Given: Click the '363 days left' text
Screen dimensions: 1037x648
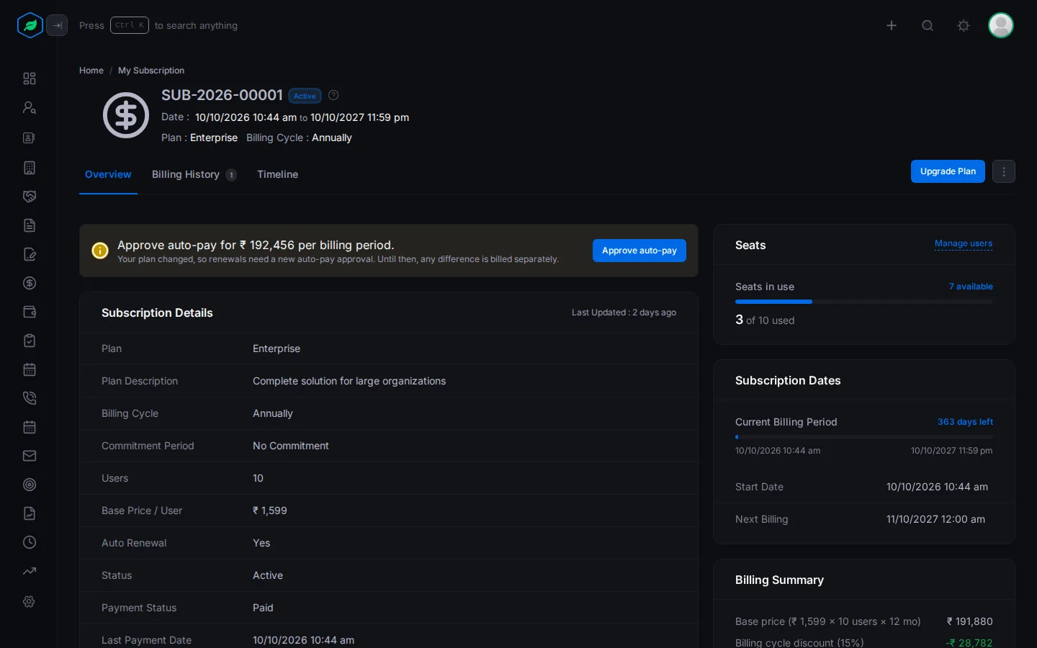Looking at the screenshot, I should click(x=965, y=422).
